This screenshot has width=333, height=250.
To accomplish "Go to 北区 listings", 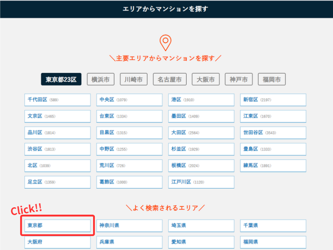I will click(x=58, y=166).
